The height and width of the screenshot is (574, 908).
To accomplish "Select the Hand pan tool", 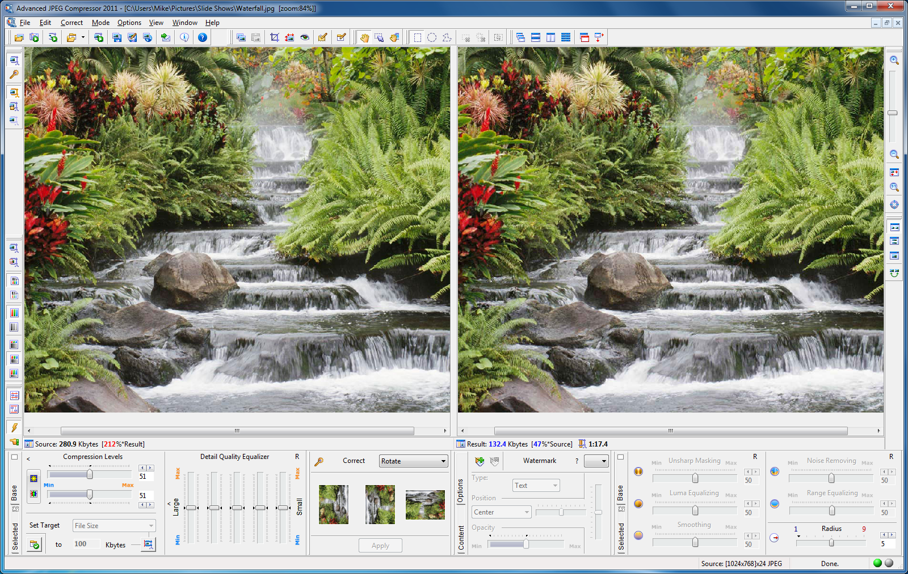I will (365, 37).
